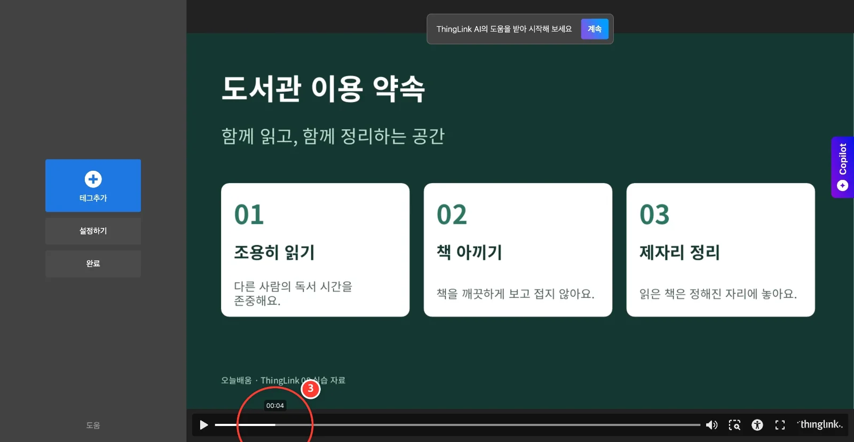Click the subtitle 함께 읽고, 함께 정리하는 공간
This screenshot has height=442, width=854.
[333, 136]
